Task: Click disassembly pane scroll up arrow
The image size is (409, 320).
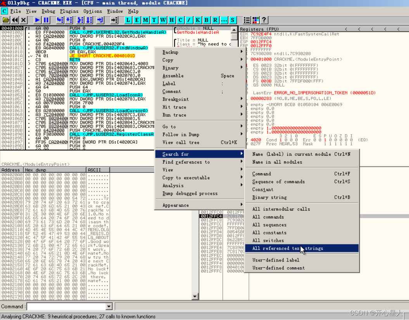Action: (x=234, y=30)
